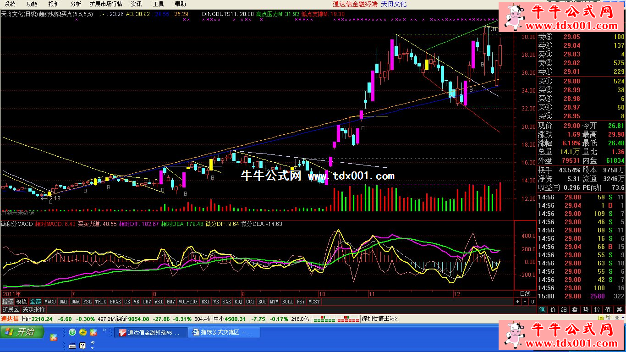The image size is (626, 352).
Task: Open the 分析 menu
Action: point(76,4)
